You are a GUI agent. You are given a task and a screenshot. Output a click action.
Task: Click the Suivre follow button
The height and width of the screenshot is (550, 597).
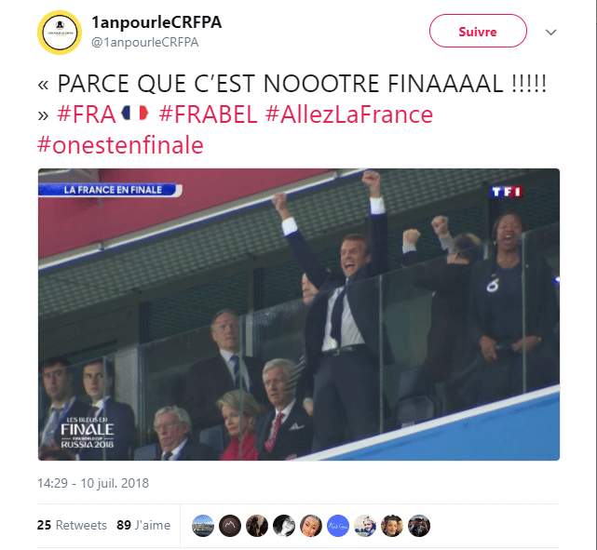(478, 32)
